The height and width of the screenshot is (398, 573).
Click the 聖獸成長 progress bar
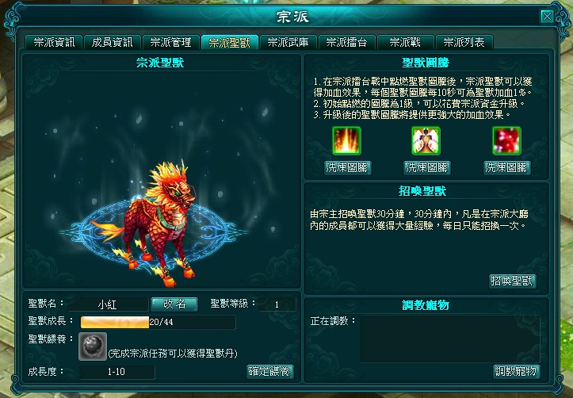(x=158, y=322)
